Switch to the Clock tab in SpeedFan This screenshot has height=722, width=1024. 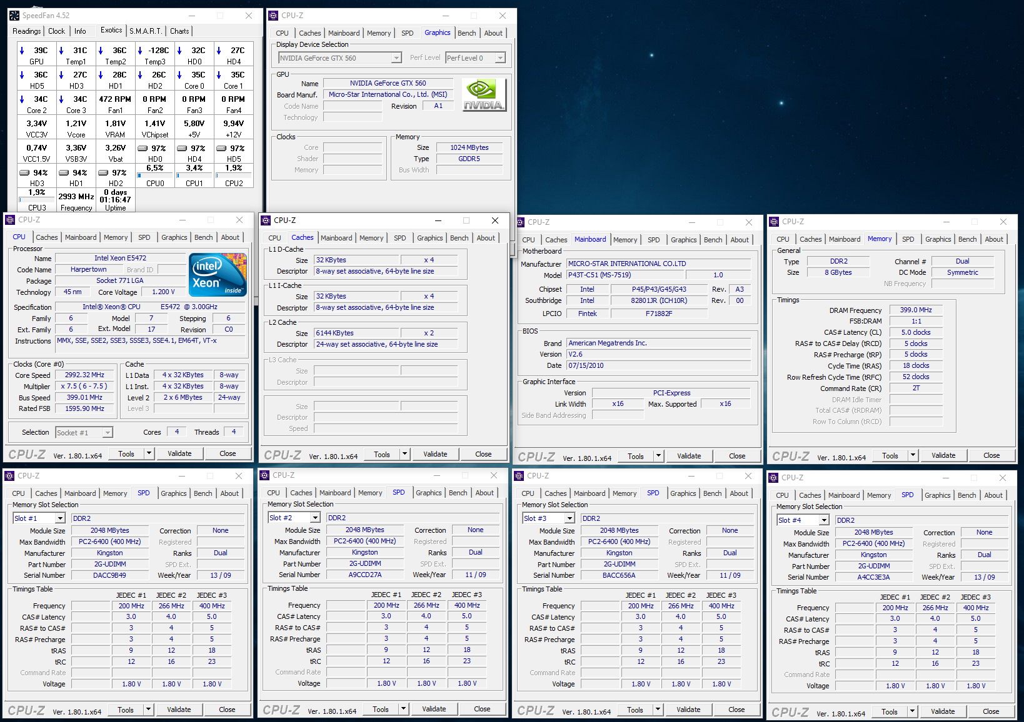[57, 31]
